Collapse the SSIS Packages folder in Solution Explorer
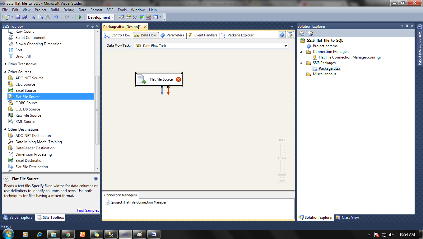This screenshot has height=239, width=423. pos(301,63)
